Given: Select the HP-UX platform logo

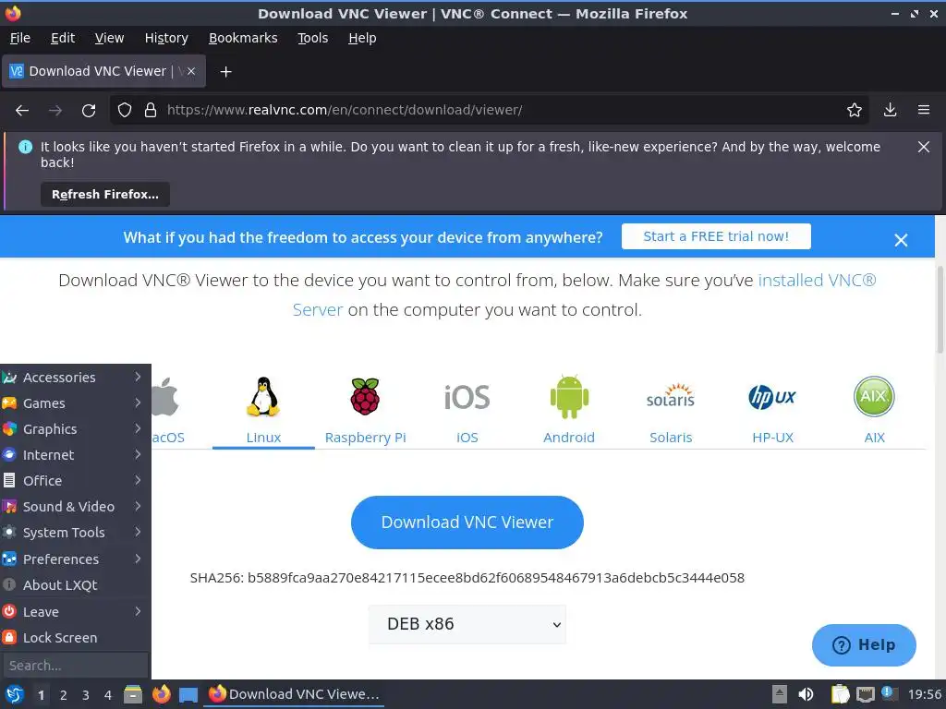Looking at the screenshot, I should [x=772, y=397].
